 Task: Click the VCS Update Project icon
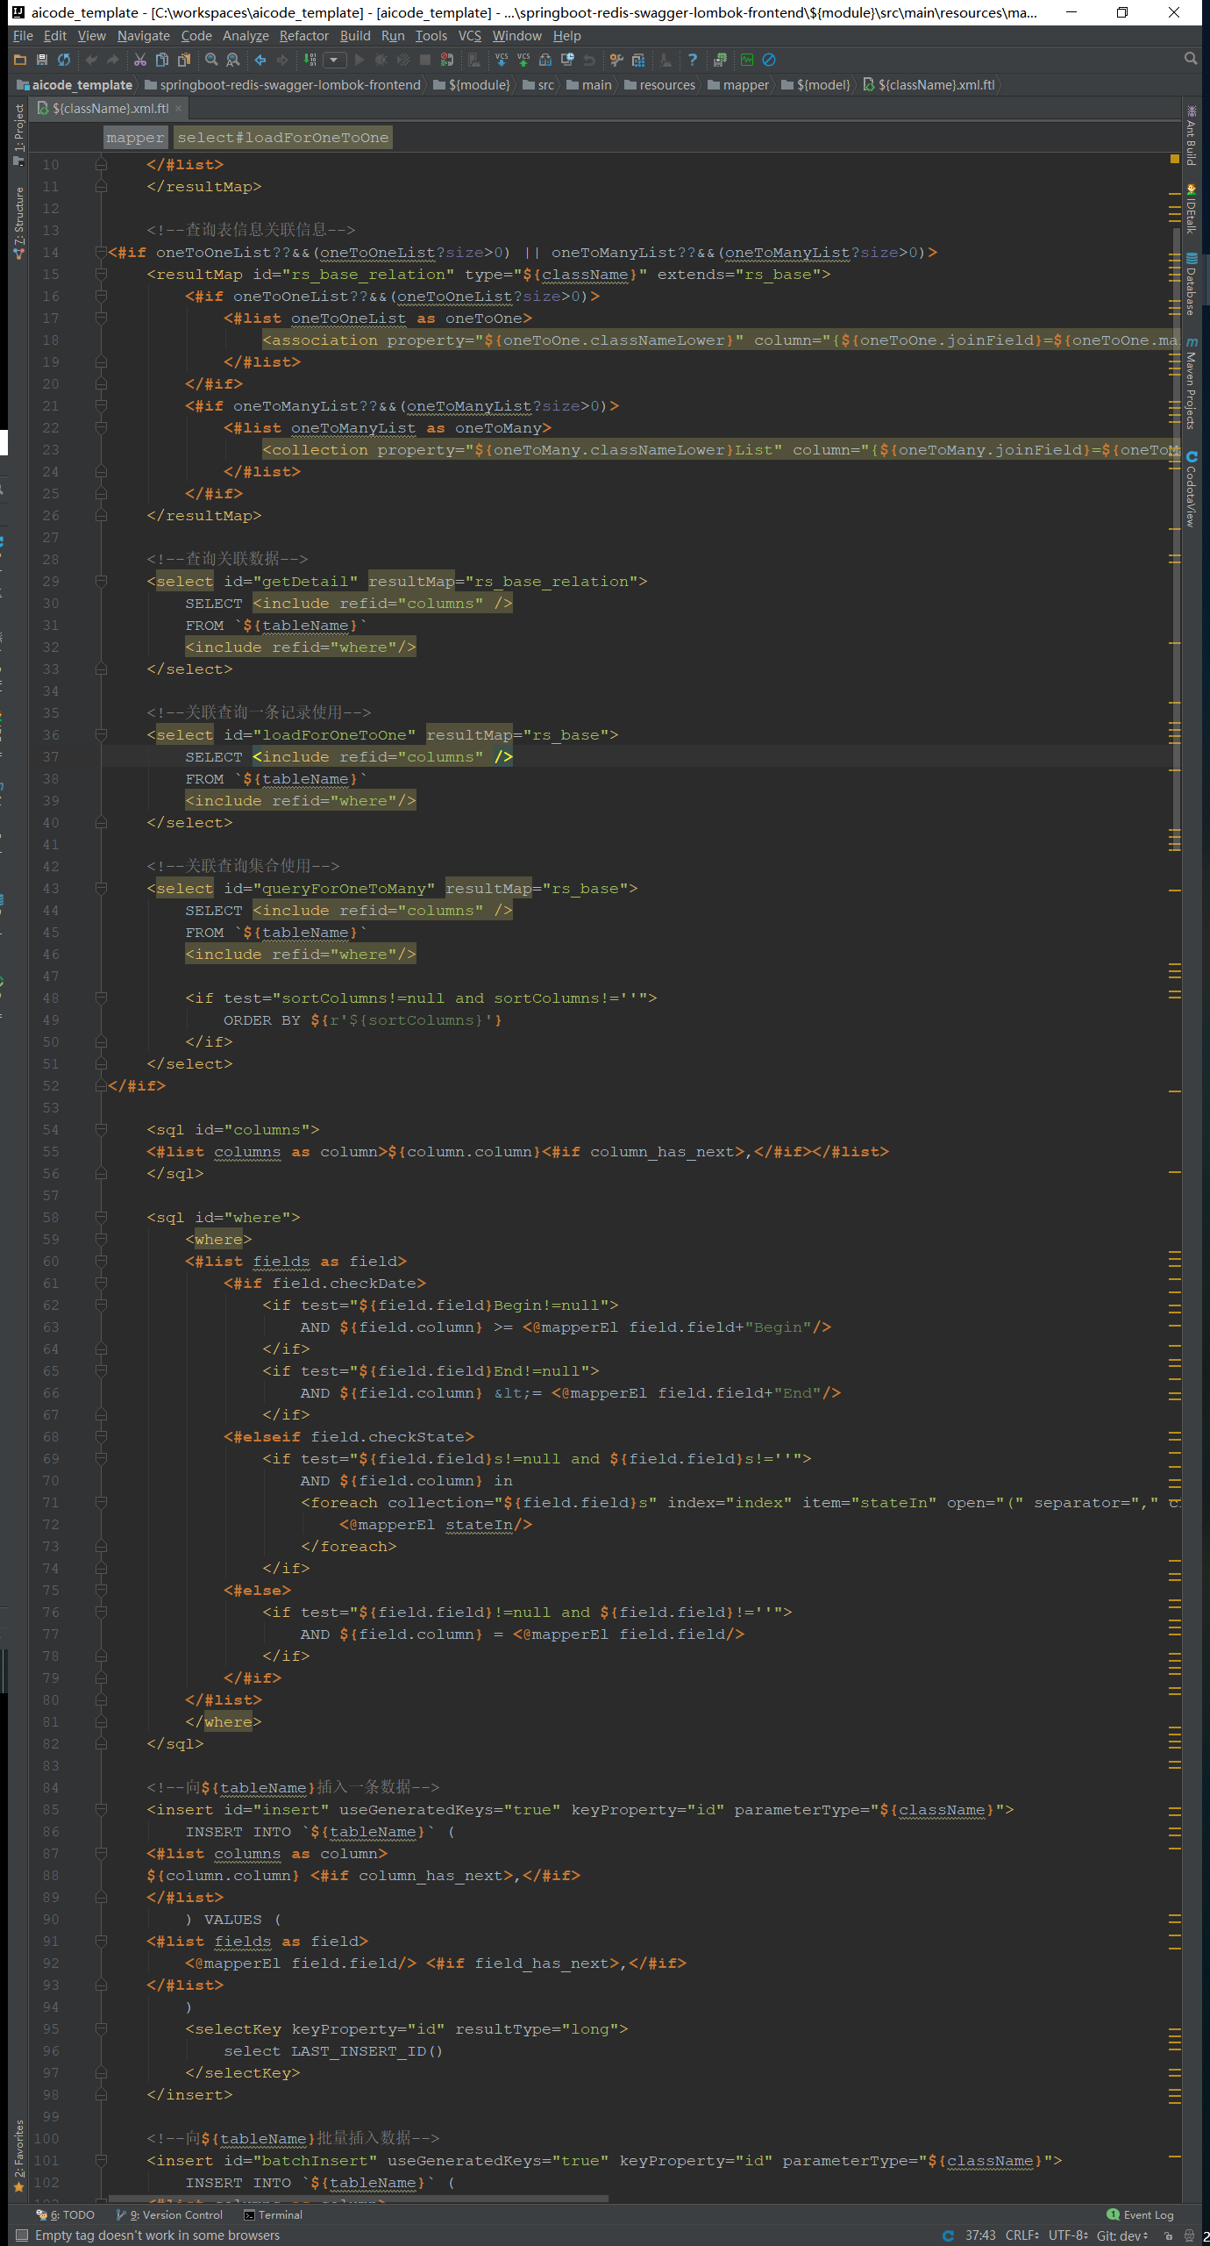click(x=502, y=60)
